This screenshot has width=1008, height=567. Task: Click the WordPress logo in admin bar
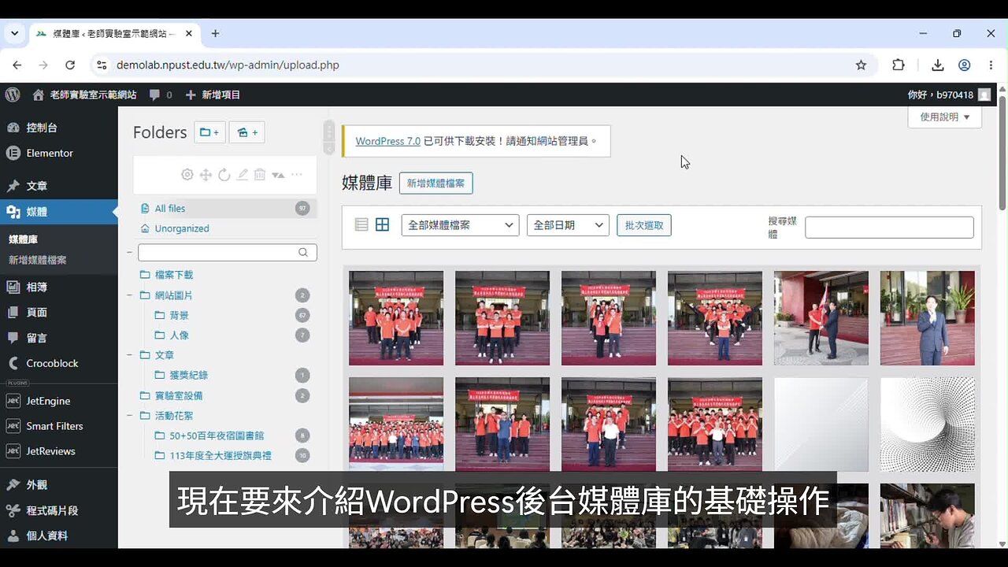point(13,94)
